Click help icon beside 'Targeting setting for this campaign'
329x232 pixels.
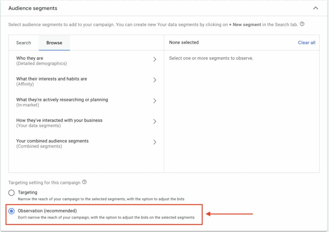point(84,182)
